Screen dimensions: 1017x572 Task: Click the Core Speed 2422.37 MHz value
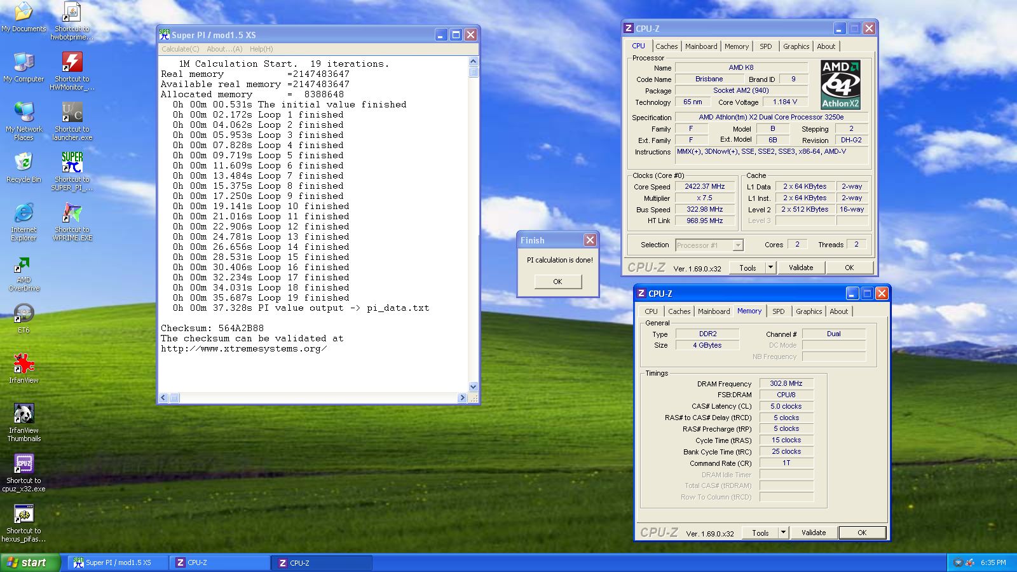[704, 187]
